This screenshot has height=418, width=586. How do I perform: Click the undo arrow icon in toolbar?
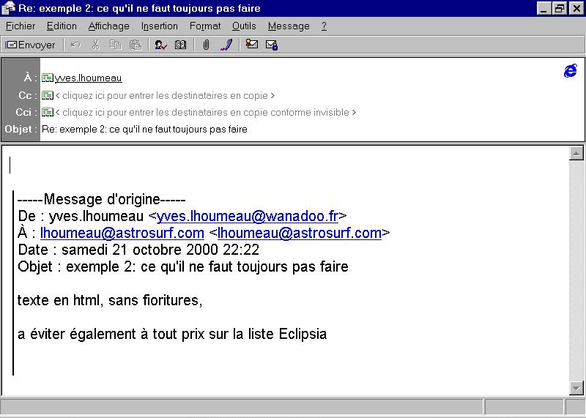coord(76,45)
